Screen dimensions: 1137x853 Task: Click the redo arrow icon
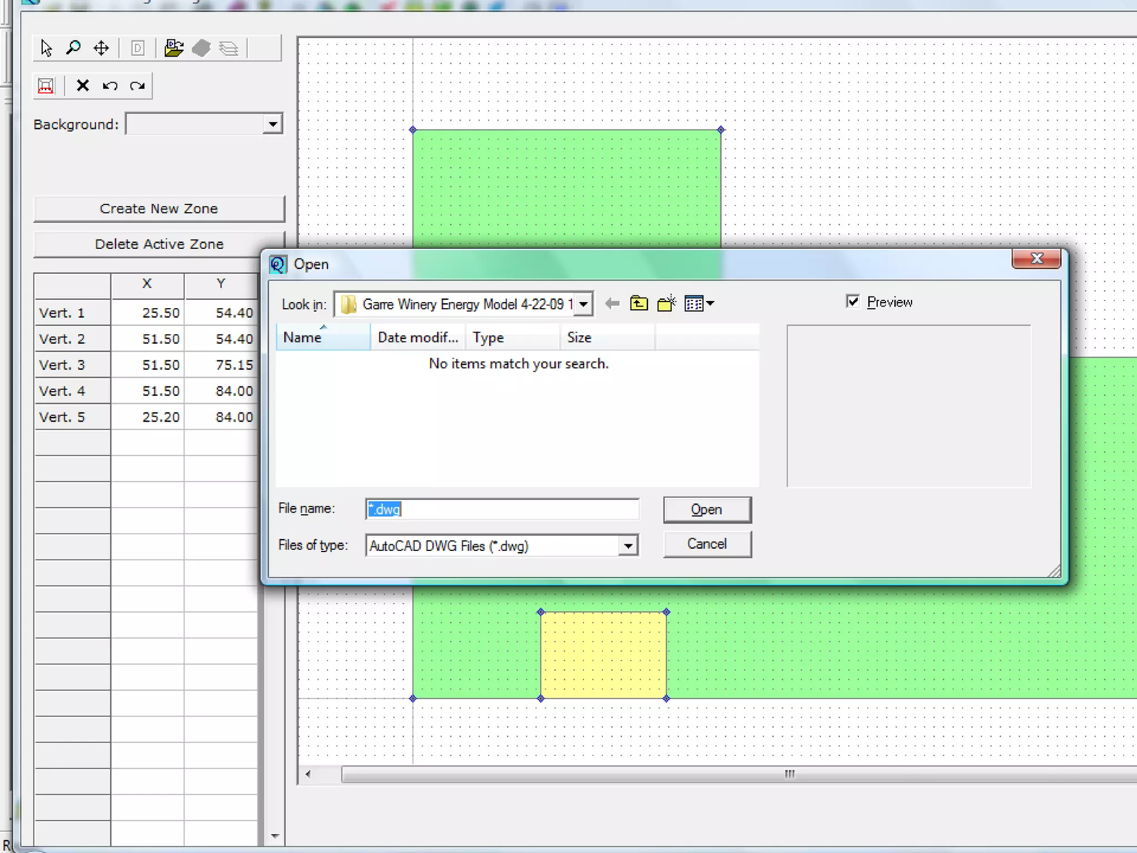coord(137,86)
